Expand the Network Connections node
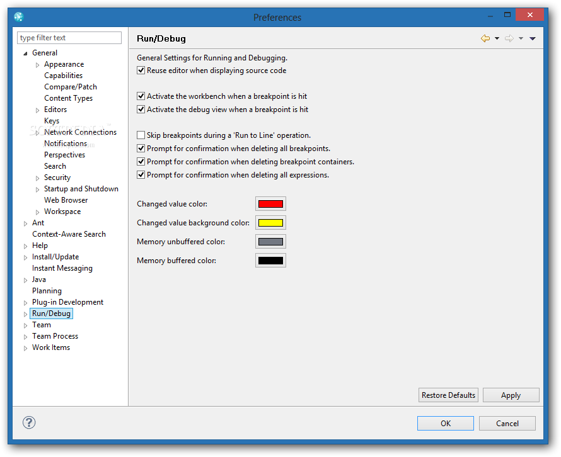The width and height of the screenshot is (561, 457). pos(38,133)
